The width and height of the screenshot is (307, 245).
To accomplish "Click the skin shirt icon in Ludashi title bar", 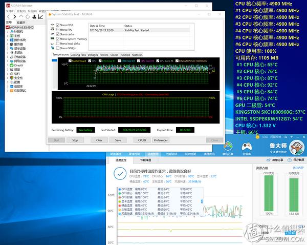I will click(x=286, y=137).
